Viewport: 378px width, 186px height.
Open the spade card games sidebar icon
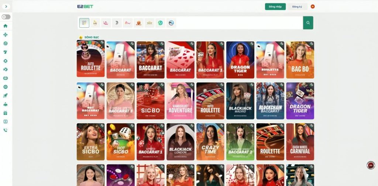[x=5, y=61]
